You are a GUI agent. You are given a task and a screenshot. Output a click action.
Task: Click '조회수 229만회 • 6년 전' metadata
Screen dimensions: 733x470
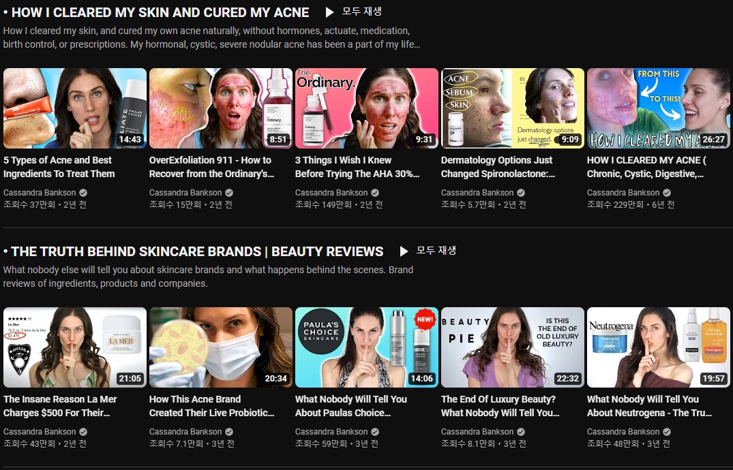[631, 204]
